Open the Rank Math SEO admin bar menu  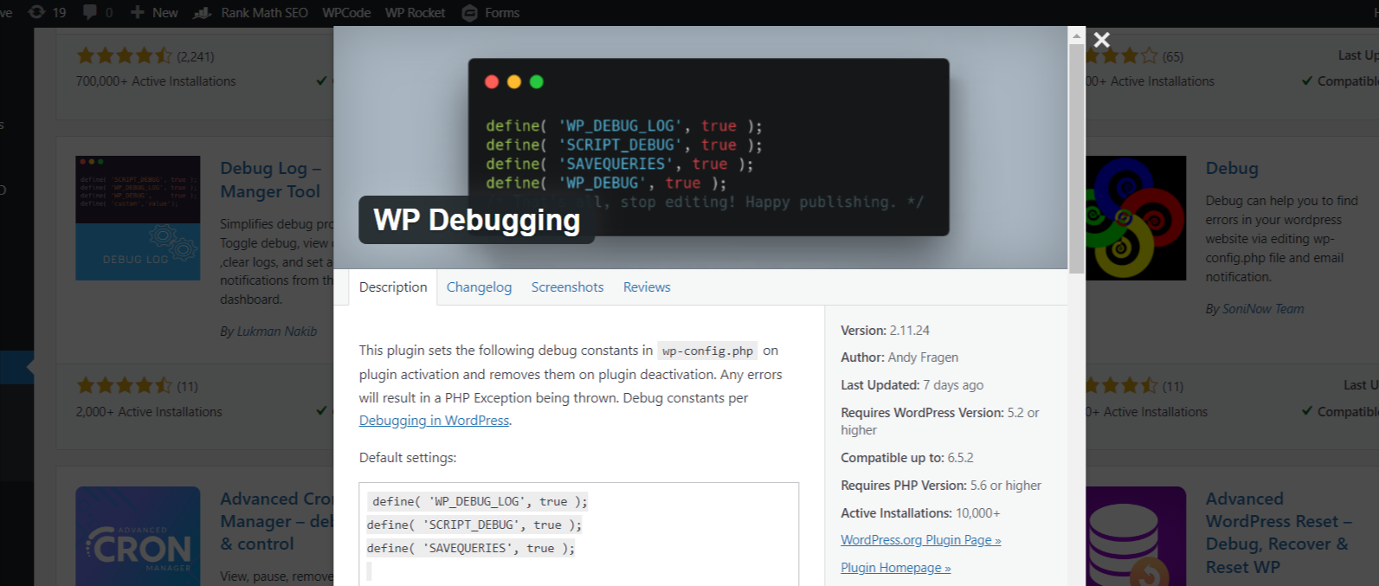point(250,12)
